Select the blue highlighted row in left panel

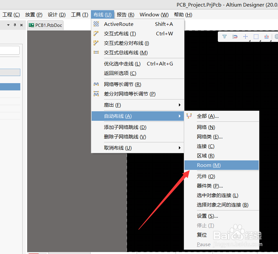point(10,87)
